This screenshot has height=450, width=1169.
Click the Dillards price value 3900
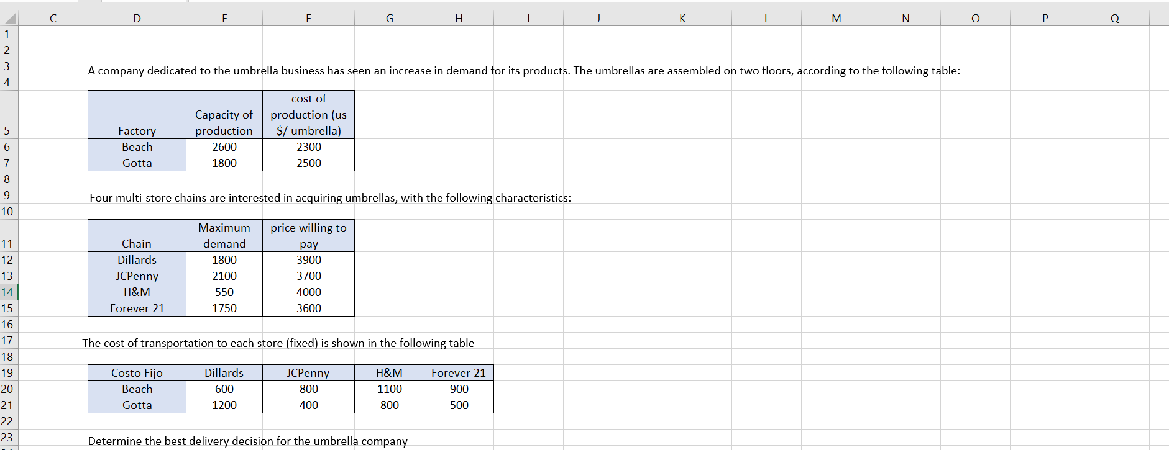coord(308,259)
